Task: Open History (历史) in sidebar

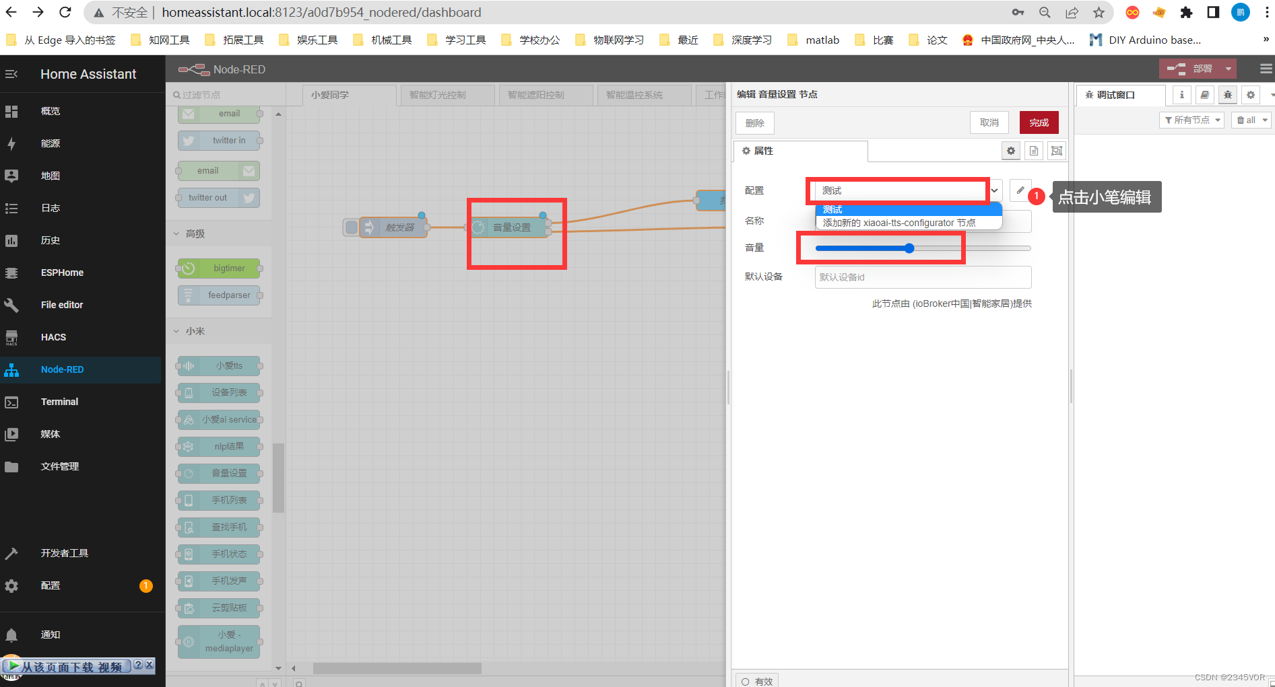Action: (x=81, y=240)
